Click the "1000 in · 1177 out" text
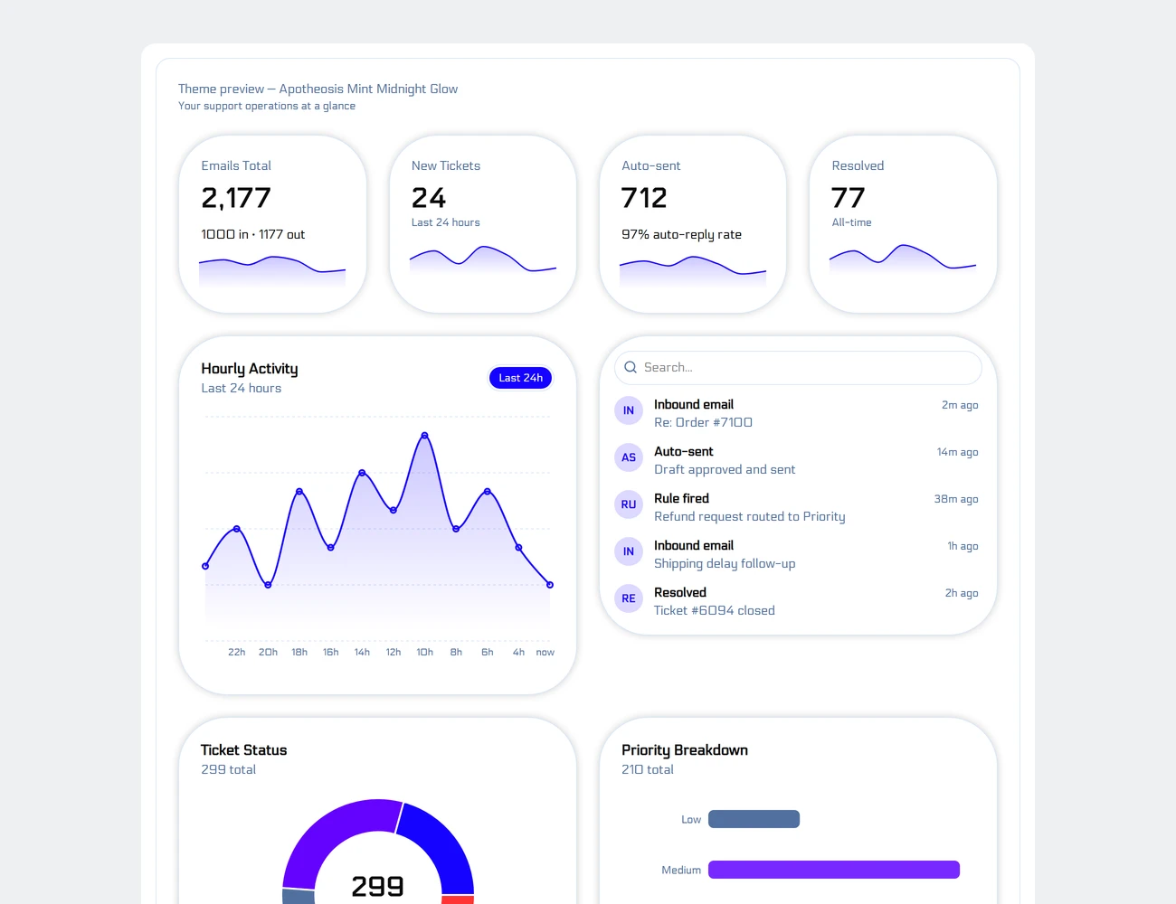The height and width of the screenshot is (904, 1176). (253, 234)
